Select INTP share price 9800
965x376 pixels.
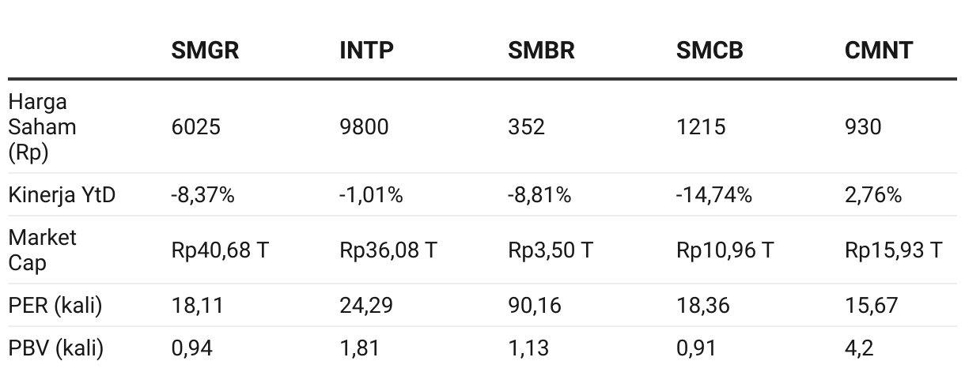(364, 127)
